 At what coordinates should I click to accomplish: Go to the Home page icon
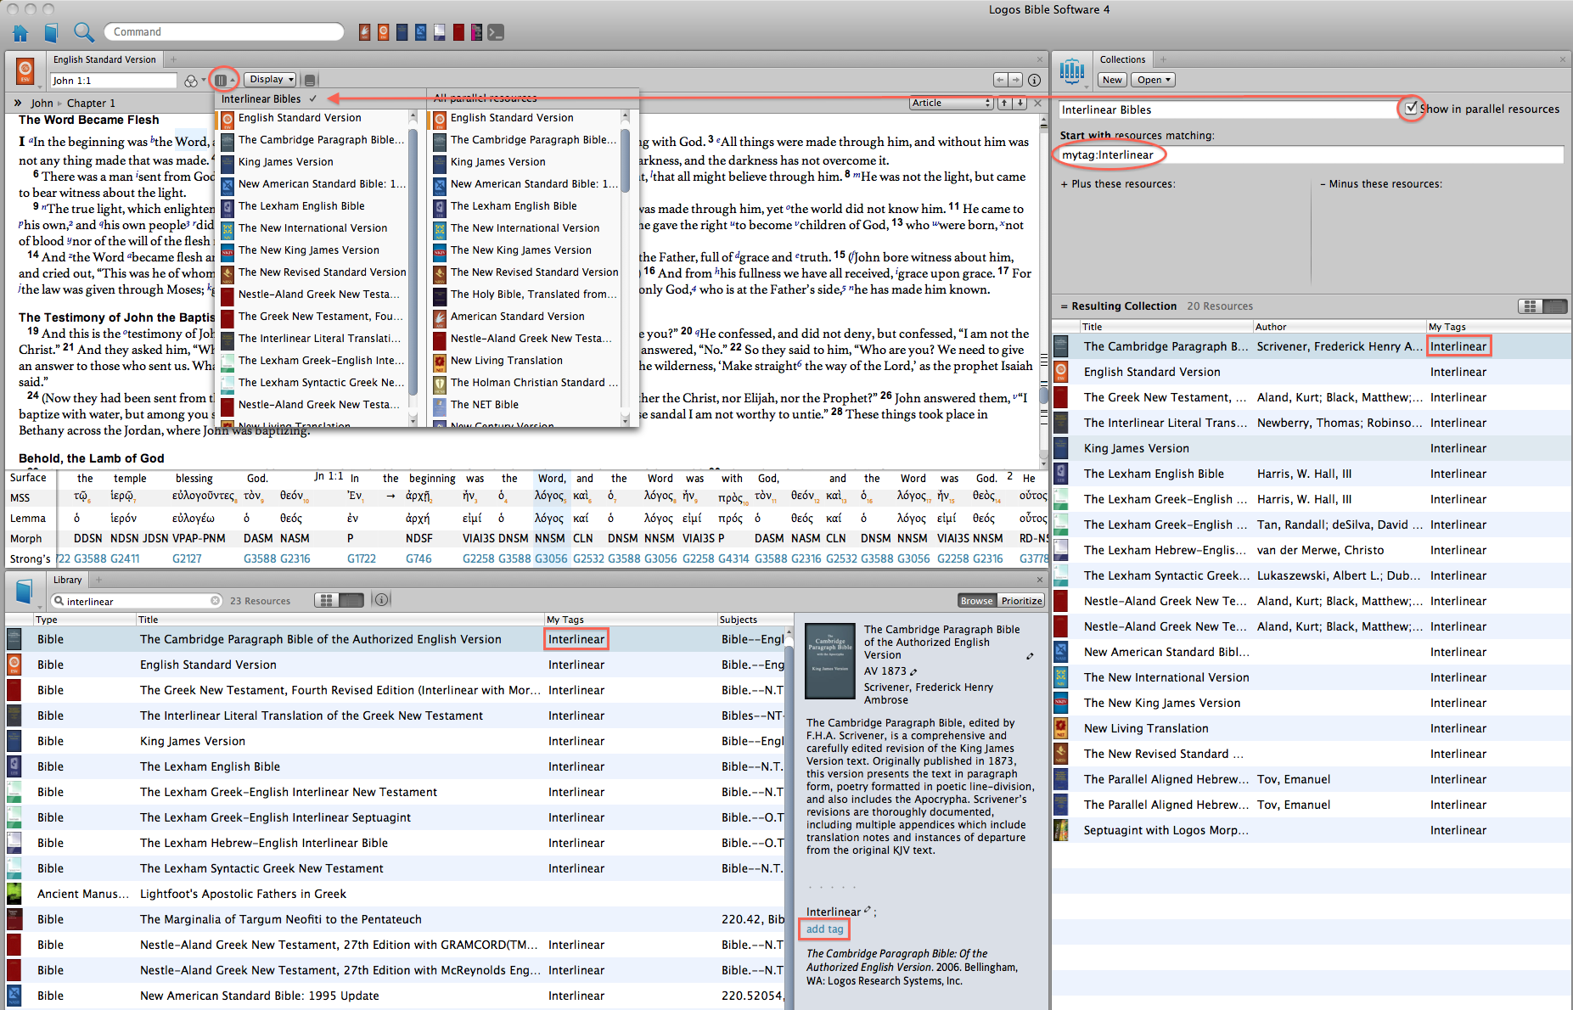click(21, 33)
